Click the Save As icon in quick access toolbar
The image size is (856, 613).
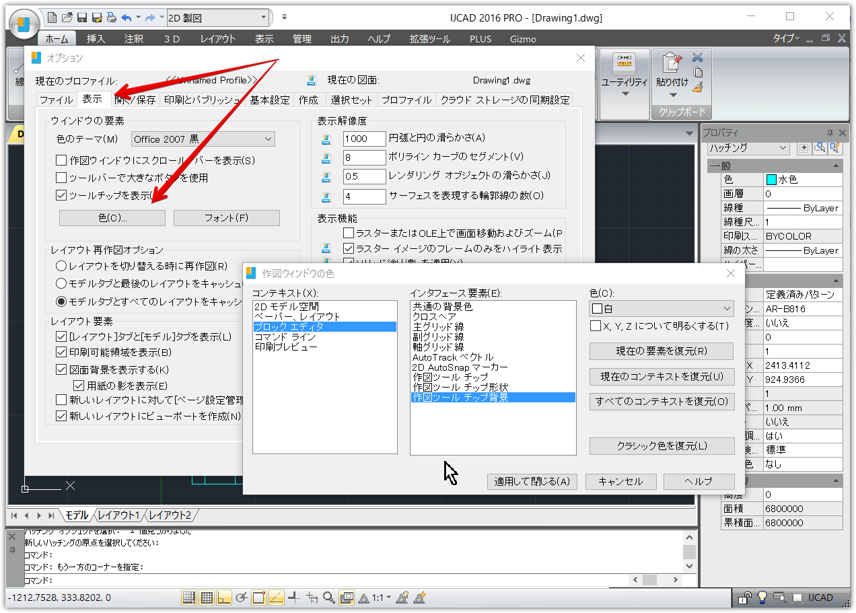97,17
